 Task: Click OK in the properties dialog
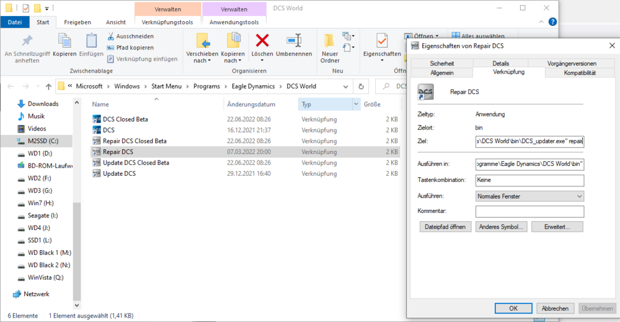[x=513, y=308]
